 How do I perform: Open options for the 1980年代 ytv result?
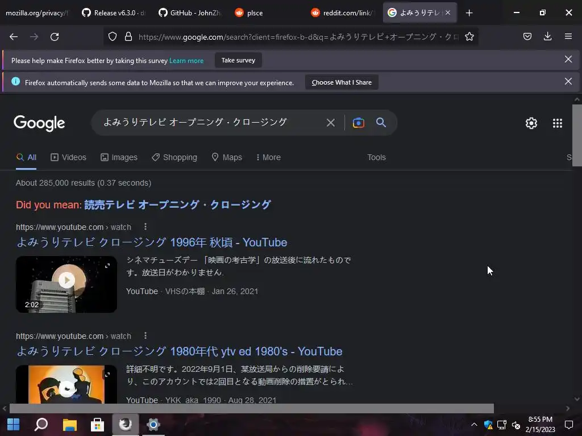pos(145,336)
